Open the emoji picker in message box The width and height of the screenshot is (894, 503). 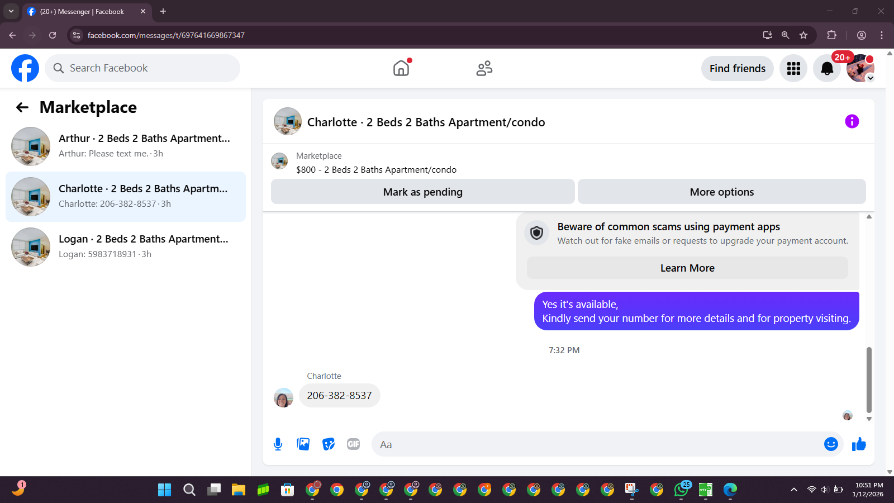[831, 444]
